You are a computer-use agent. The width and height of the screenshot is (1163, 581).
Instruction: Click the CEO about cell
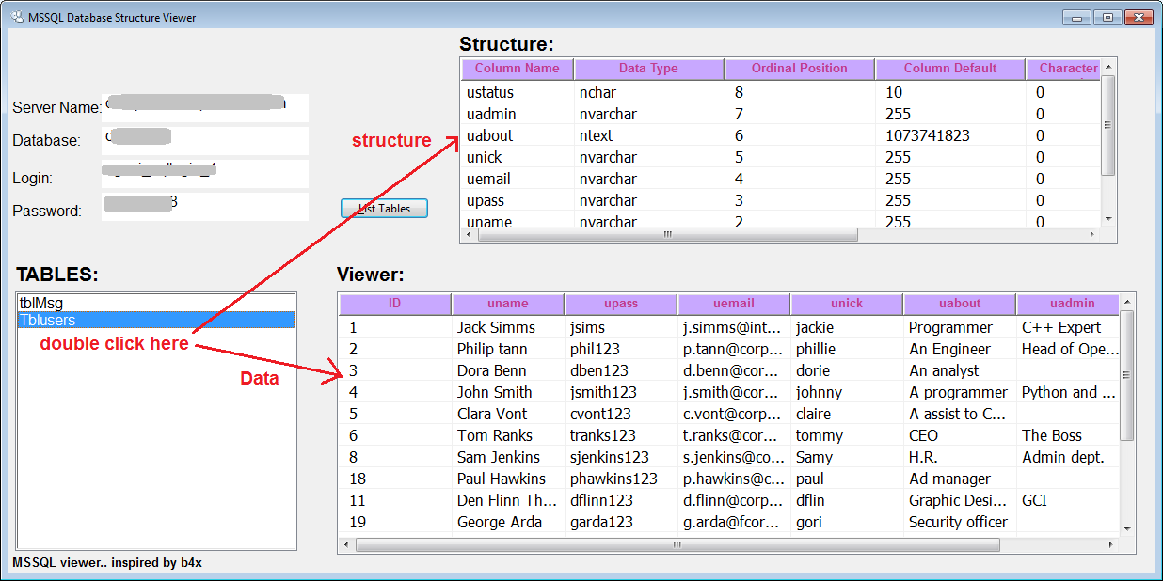(960, 435)
